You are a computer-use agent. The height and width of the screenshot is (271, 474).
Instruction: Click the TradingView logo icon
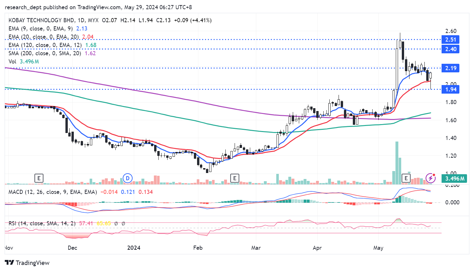(x=10, y=263)
